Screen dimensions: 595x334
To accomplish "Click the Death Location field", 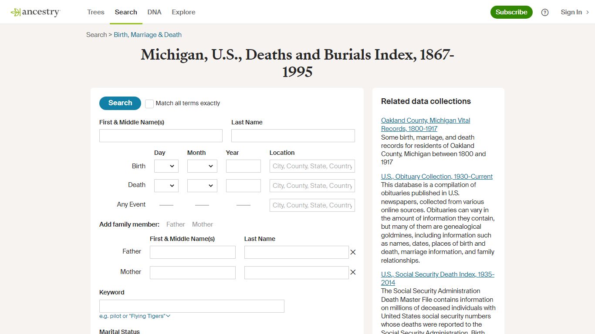I will point(312,186).
